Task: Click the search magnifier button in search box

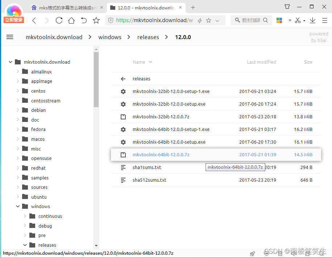Action: click(x=266, y=20)
